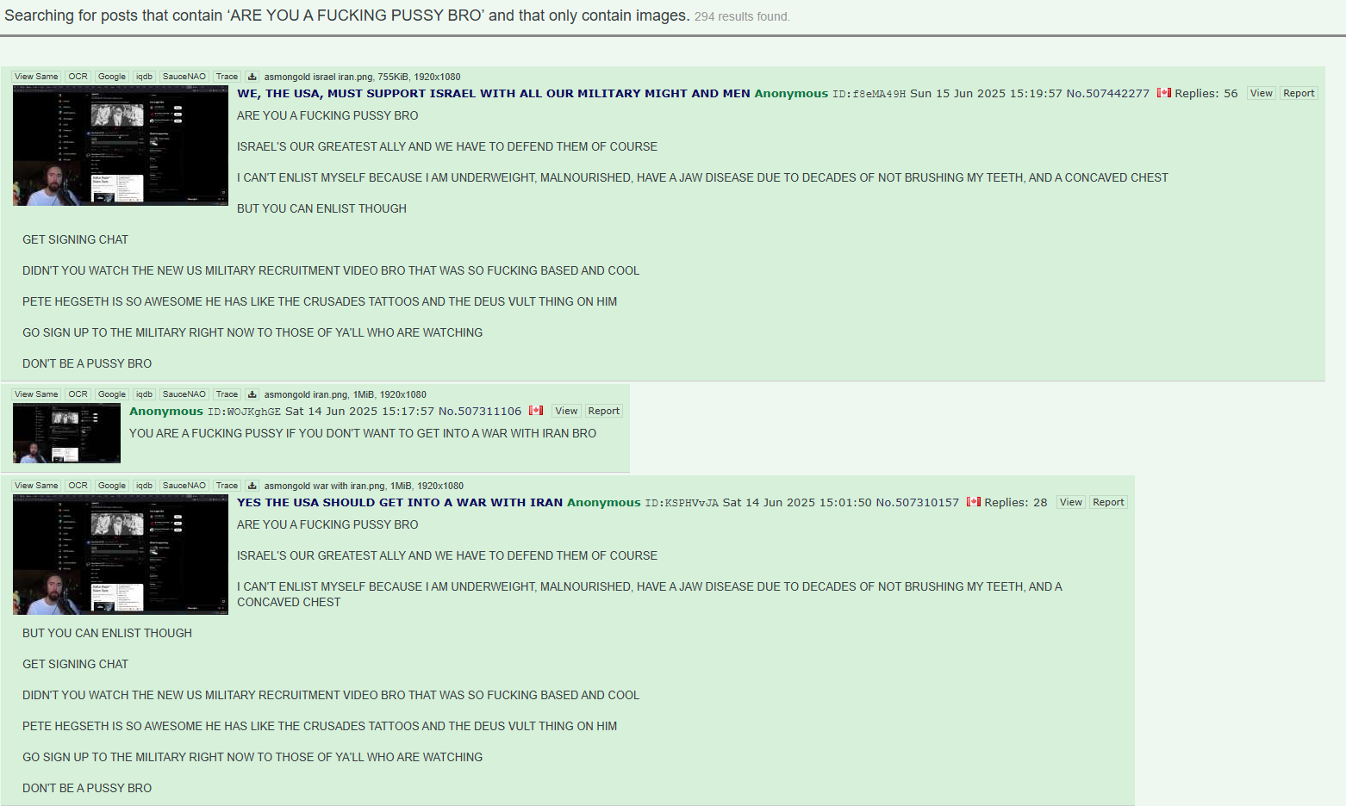View thread No.507442277 with 56 replies

[1262, 93]
